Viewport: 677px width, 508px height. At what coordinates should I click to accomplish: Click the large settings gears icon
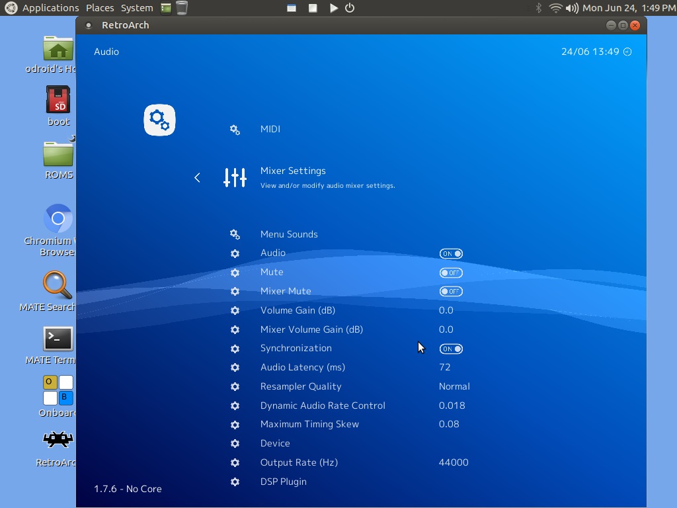[159, 120]
